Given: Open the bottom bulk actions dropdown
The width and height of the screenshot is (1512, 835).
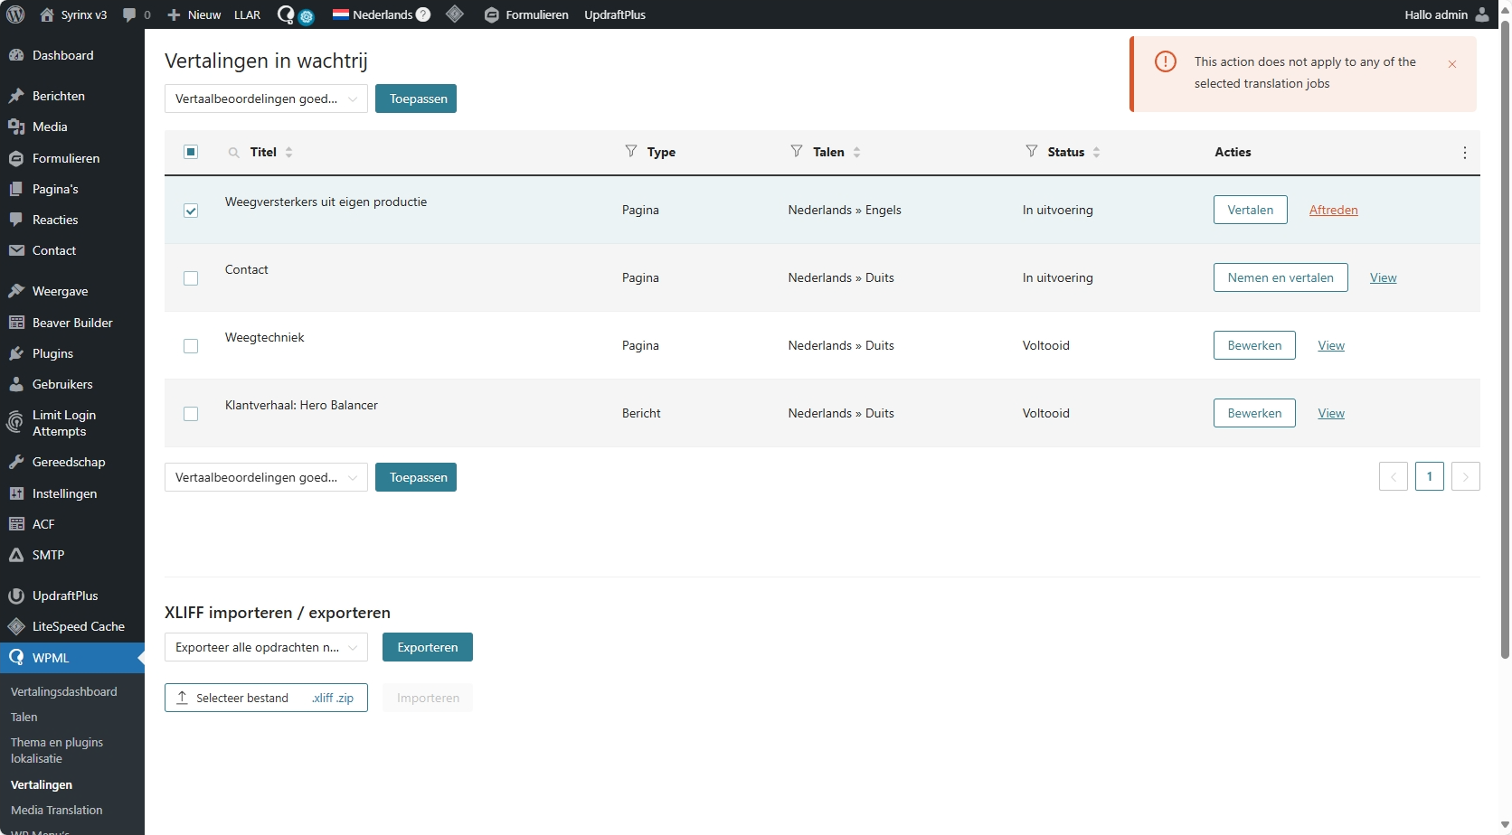Looking at the screenshot, I should tap(266, 477).
